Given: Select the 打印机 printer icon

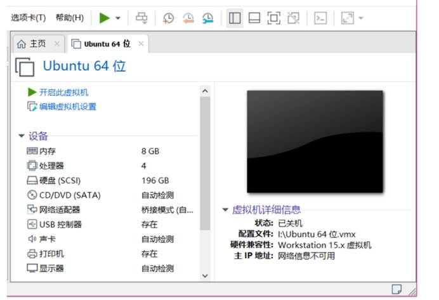Looking at the screenshot, I should (x=32, y=254).
